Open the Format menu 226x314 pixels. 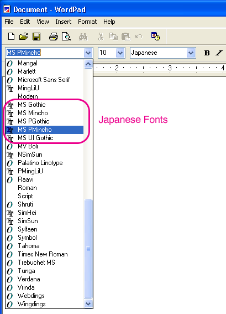(87, 22)
